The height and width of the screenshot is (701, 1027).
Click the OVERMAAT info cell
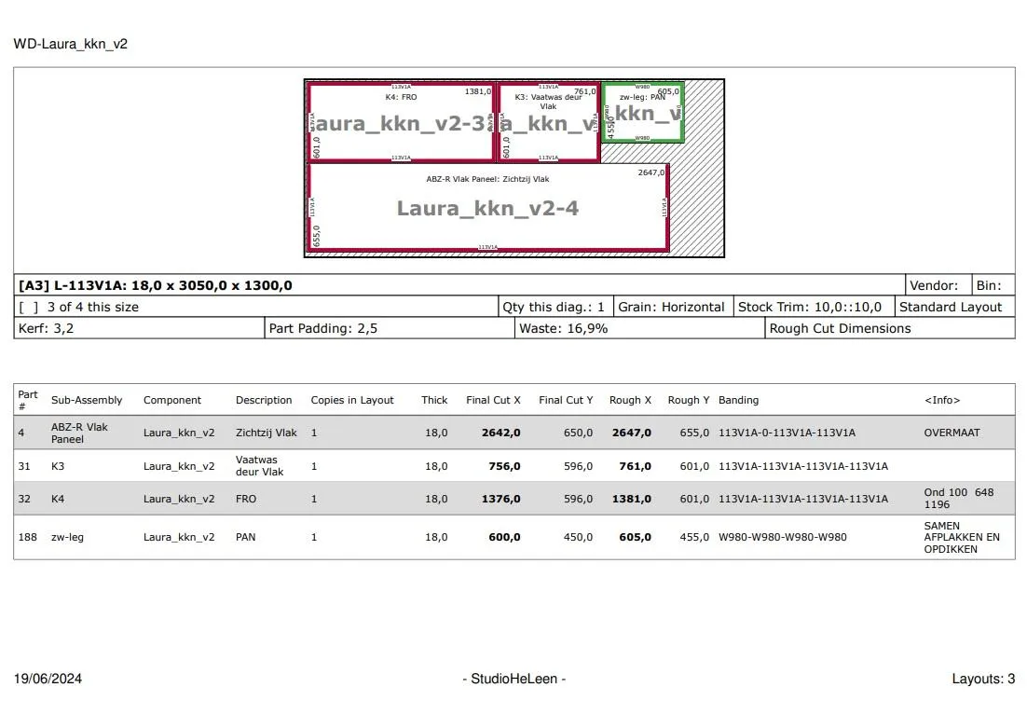(x=952, y=433)
